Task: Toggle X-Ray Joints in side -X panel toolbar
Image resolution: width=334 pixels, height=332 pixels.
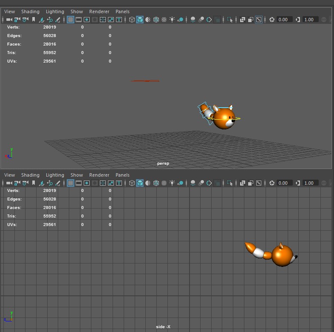Action: [259, 183]
